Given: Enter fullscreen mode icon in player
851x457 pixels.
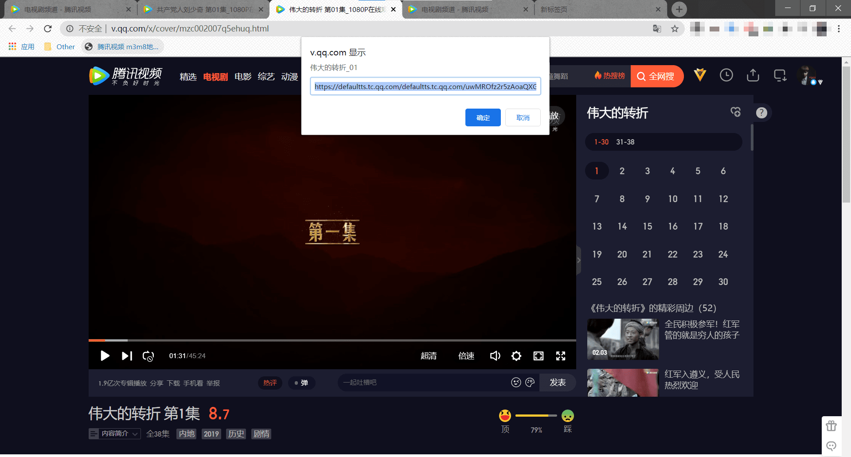Looking at the screenshot, I should (561, 356).
